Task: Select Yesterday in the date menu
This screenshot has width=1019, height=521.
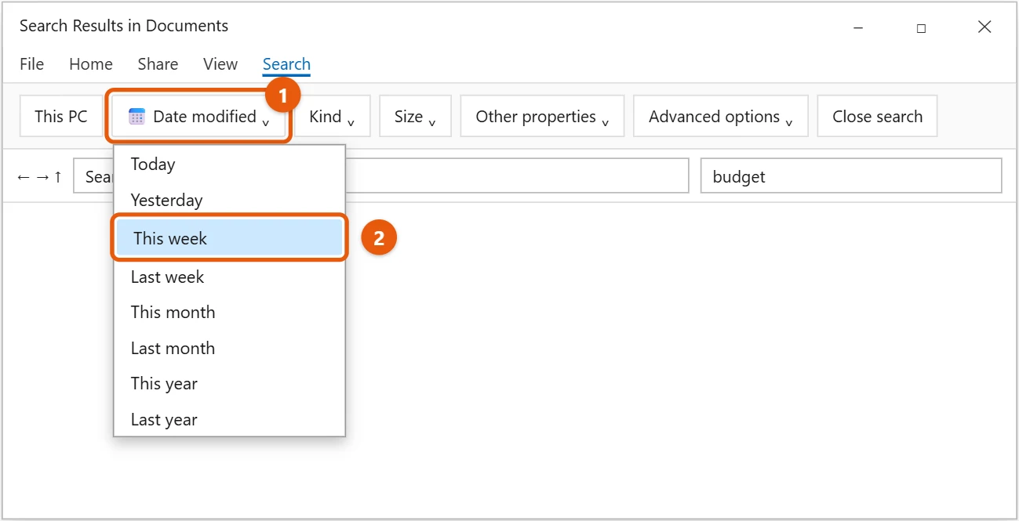Action: [230, 201]
